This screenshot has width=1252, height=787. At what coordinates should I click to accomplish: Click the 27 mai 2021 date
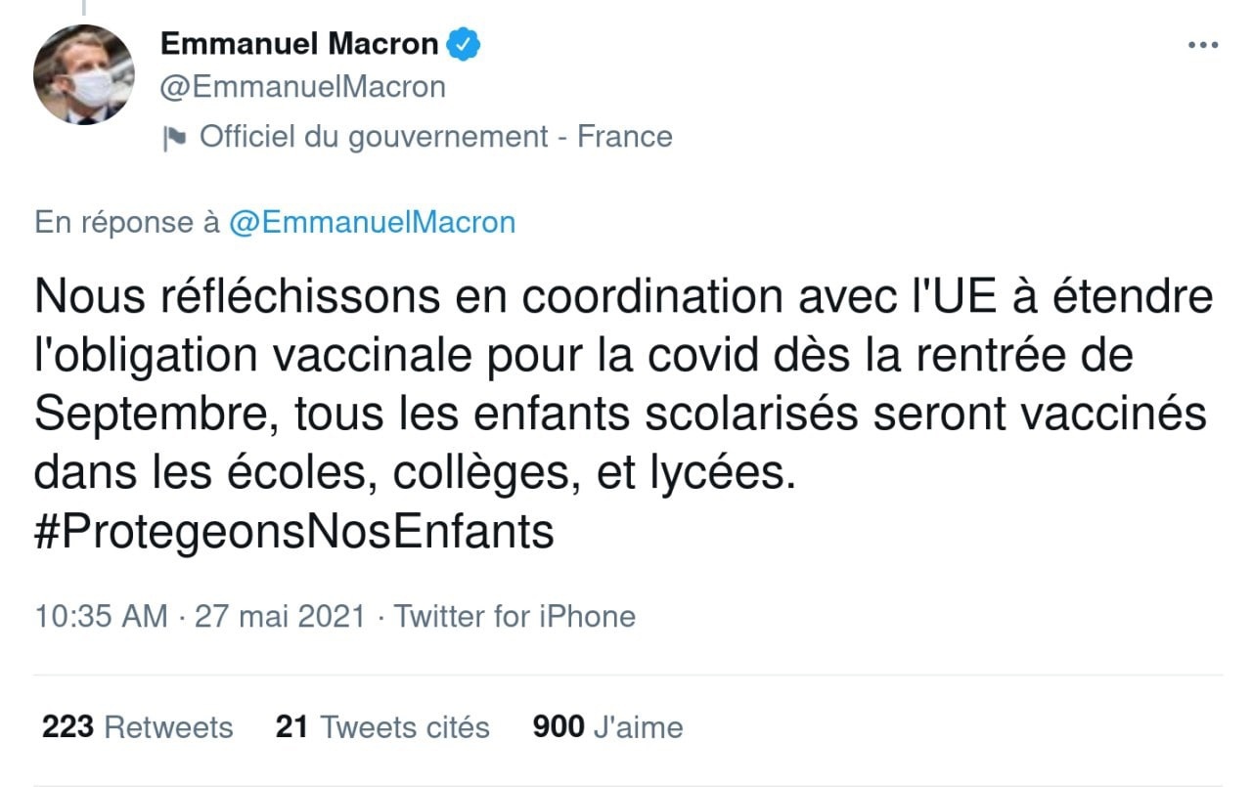tap(281, 617)
